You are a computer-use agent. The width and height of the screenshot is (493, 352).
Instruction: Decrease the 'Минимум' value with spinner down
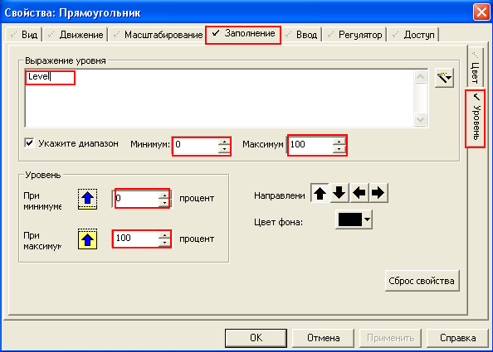(224, 149)
